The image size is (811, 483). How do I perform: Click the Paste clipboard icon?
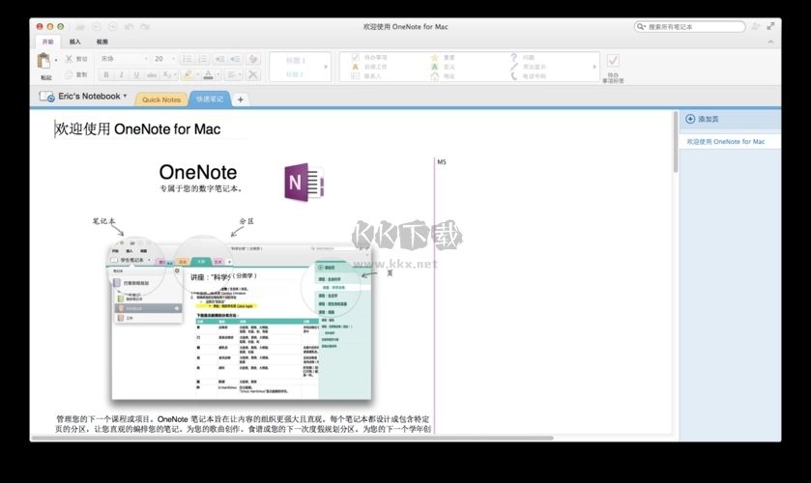[x=43, y=61]
